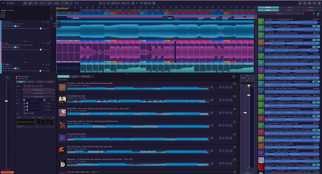This screenshot has width=322, height=174.
Task: Open the folder icon at top right
Action: point(314,3)
